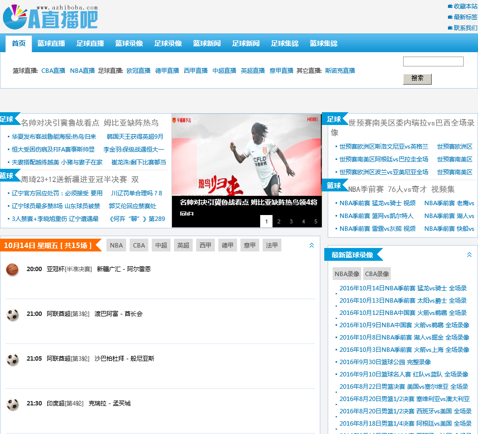Click the 联系我们 link
This screenshot has width=478, height=434.
click(x=465, y=28)
